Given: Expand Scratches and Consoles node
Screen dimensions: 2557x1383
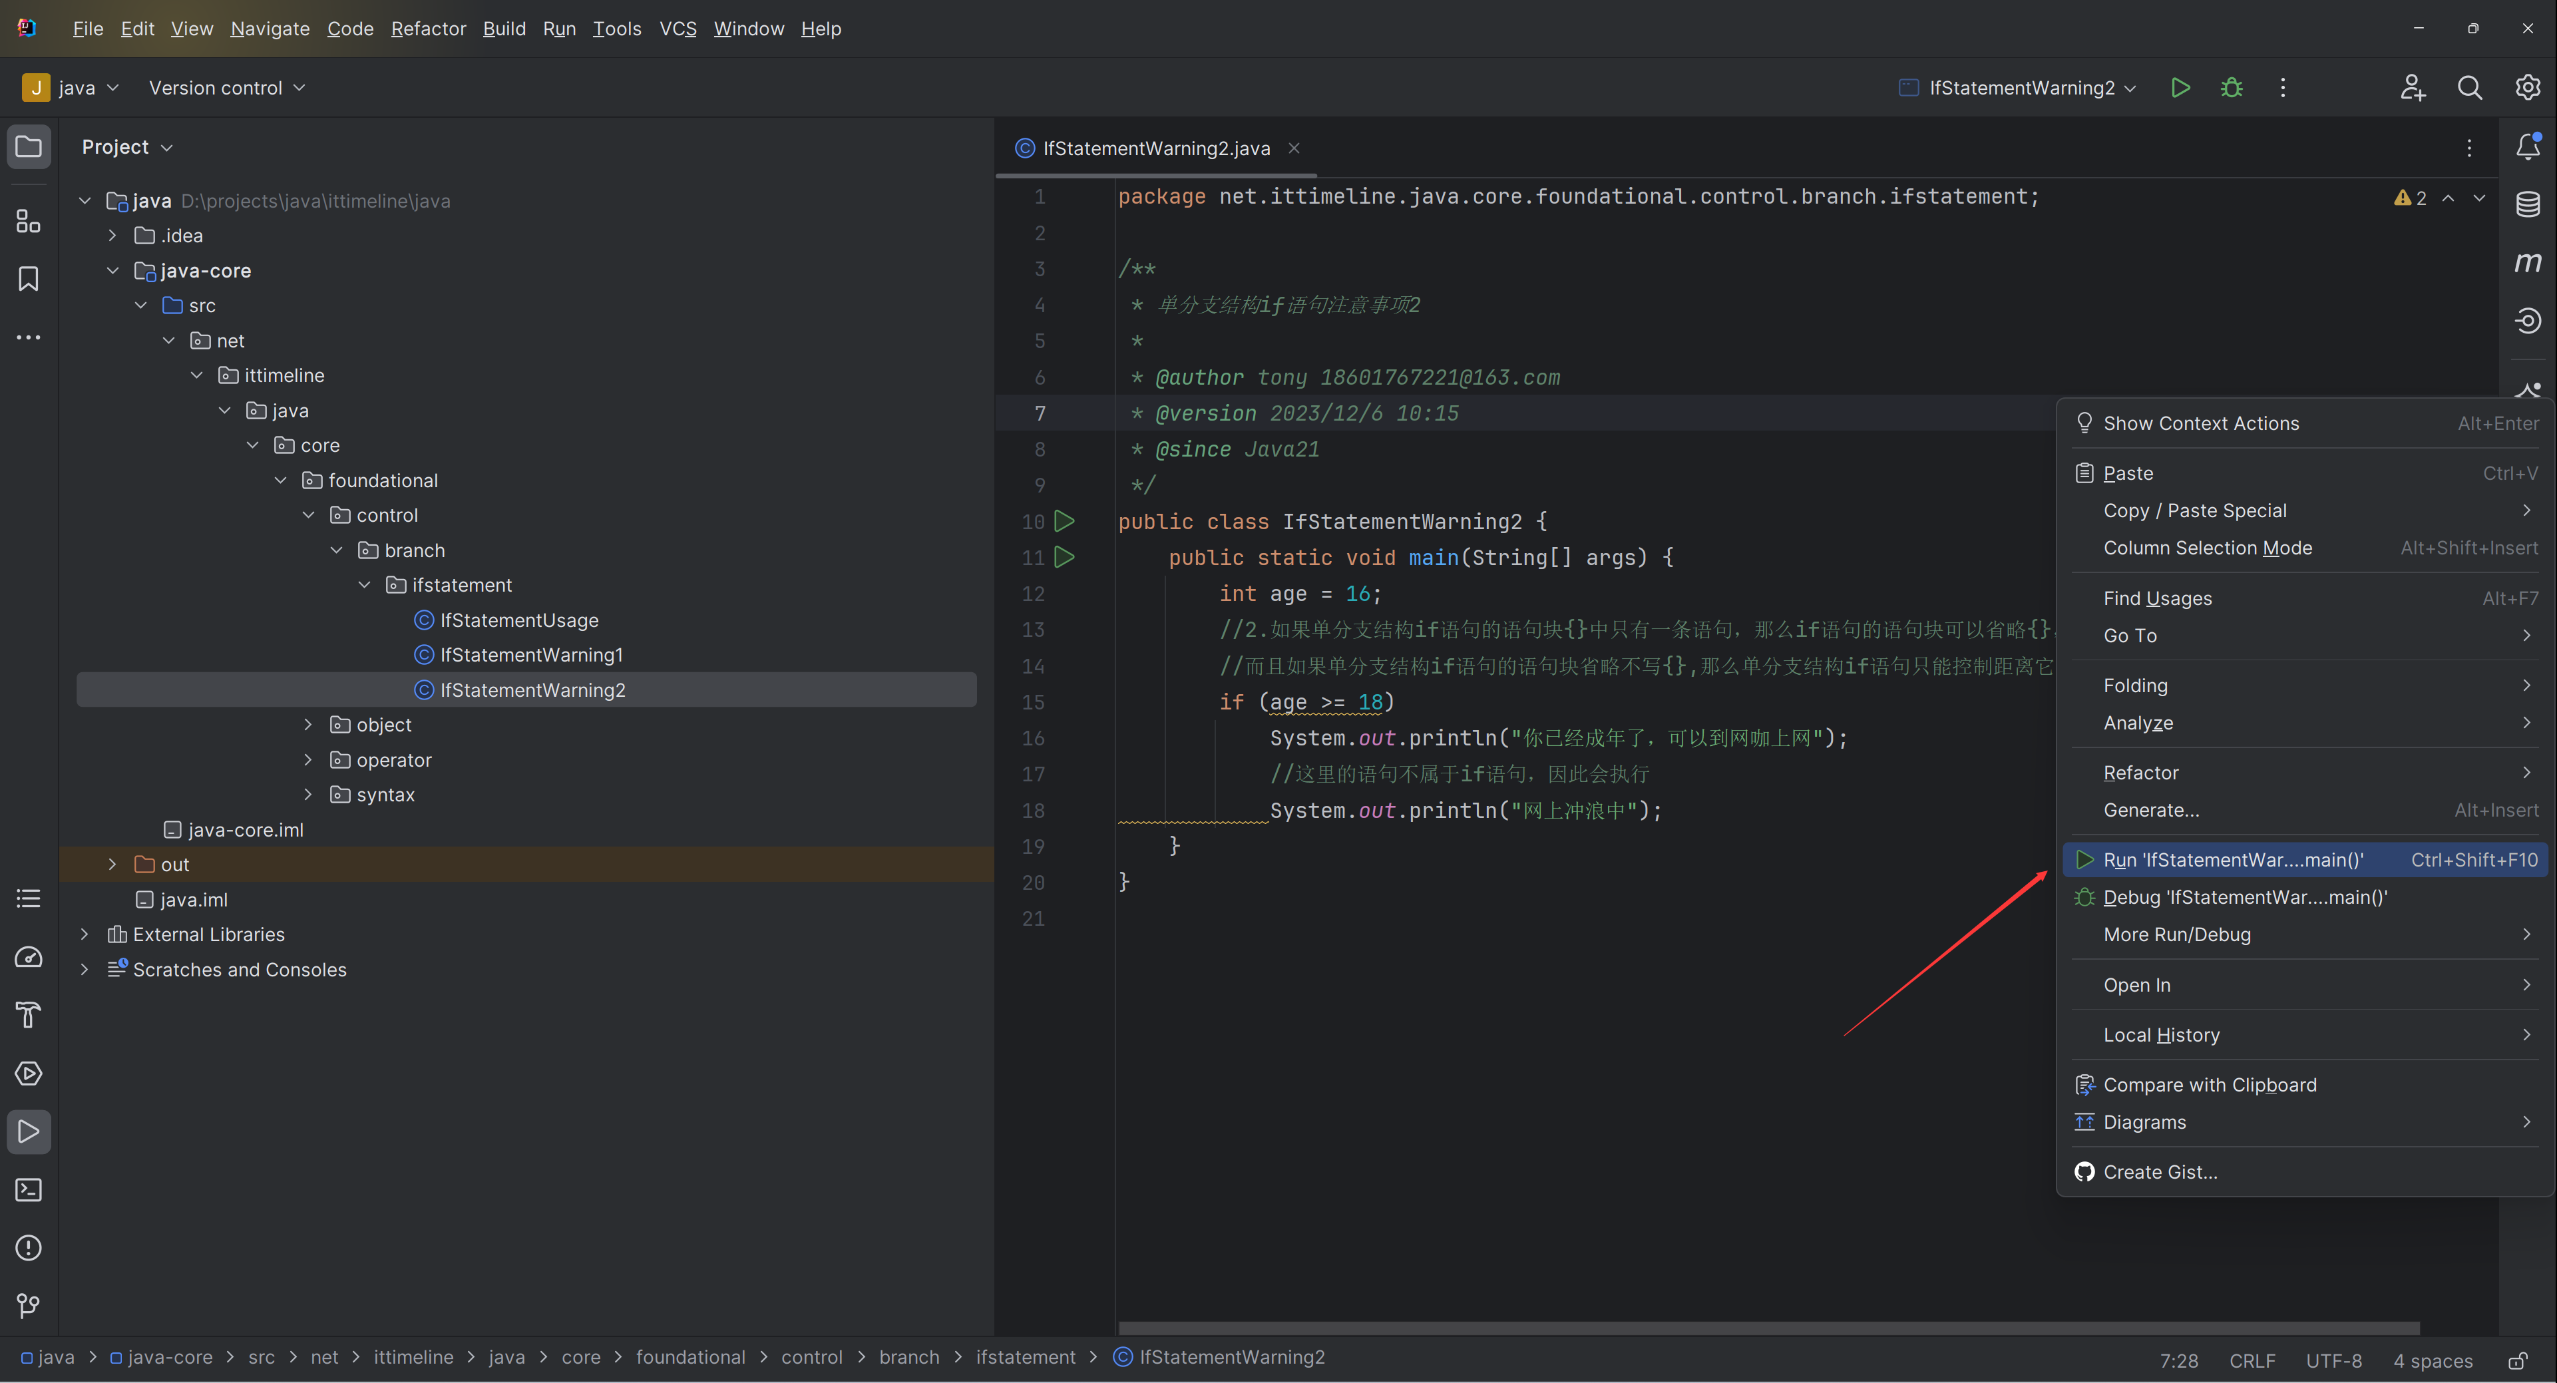Looking at the screenshot, I should point(85,969).
